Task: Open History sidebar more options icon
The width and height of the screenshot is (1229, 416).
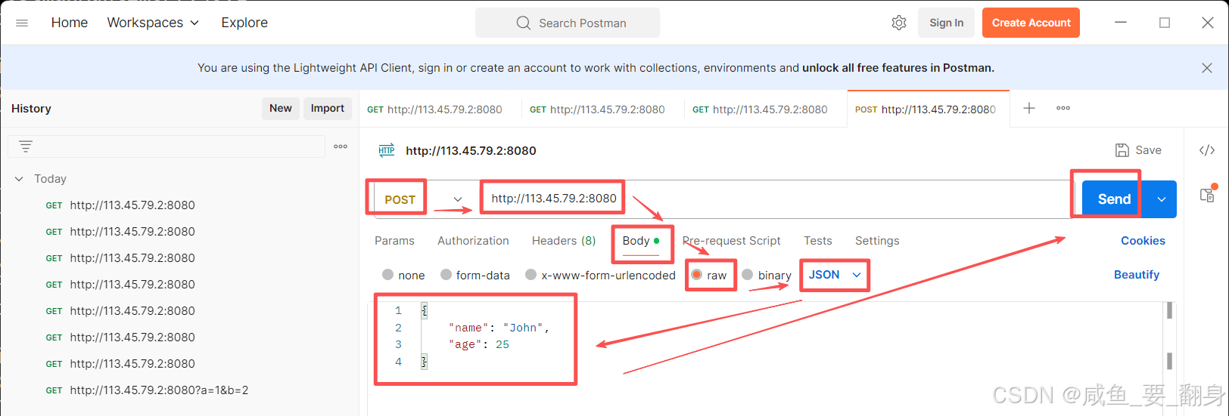Action: pos(341,146)
